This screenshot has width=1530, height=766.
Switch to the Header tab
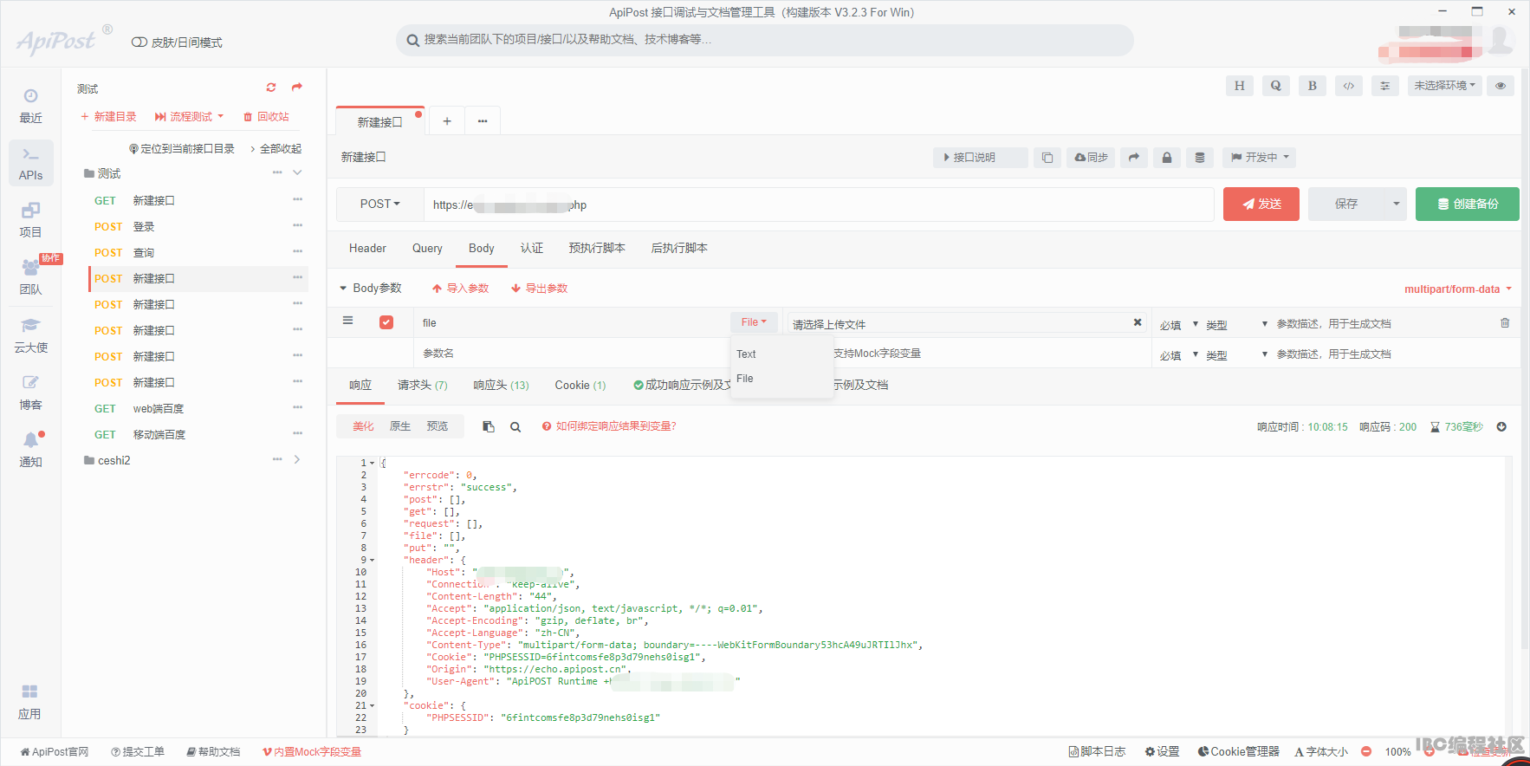coord(367,249)
